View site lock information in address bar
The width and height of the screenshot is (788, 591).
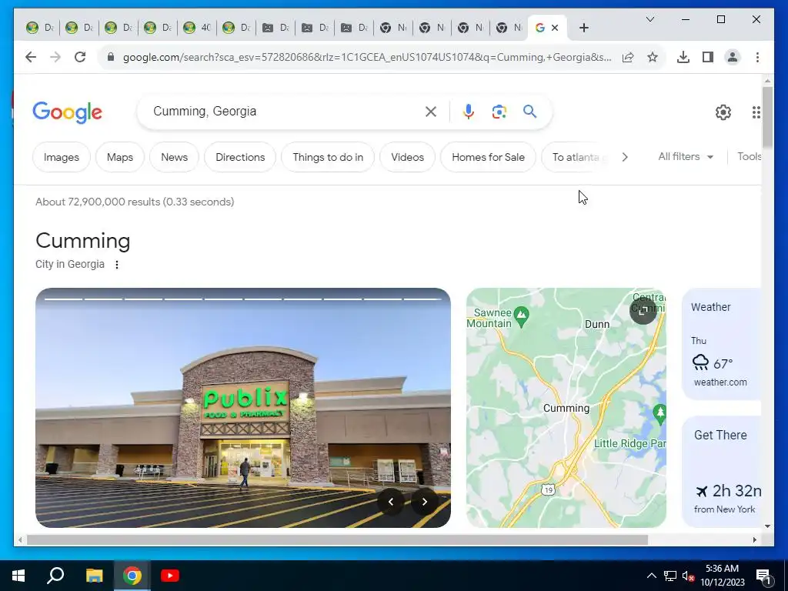click(x=111, y=57)
